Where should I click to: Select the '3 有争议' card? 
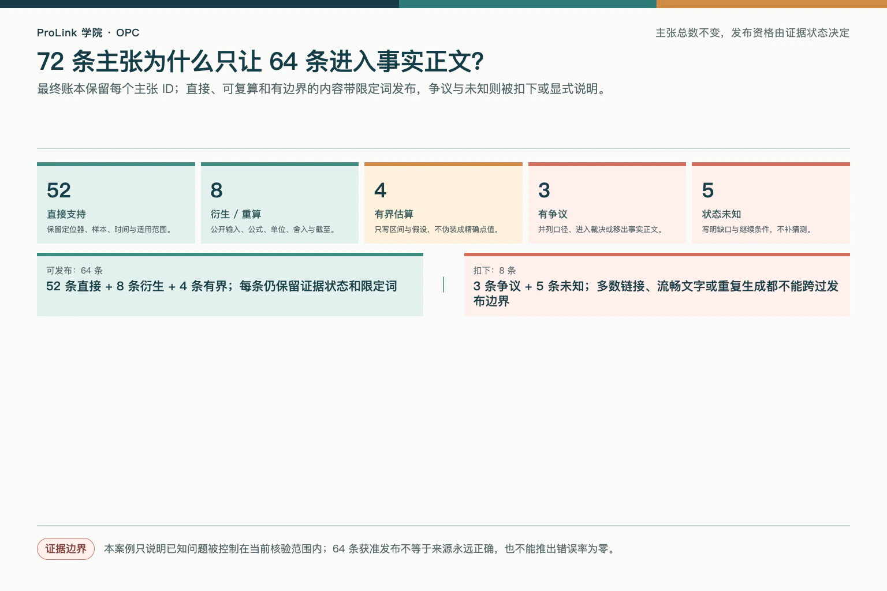(607, 203)
